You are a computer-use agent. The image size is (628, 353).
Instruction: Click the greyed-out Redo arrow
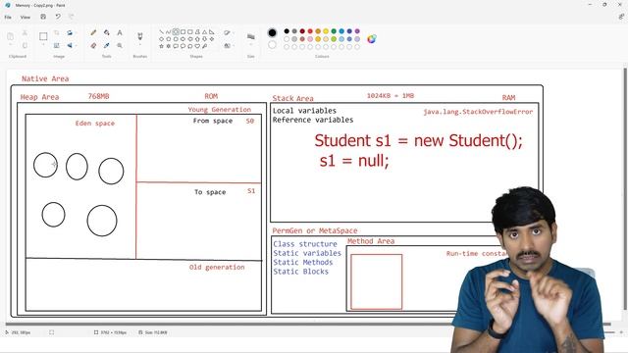[72, 17]
